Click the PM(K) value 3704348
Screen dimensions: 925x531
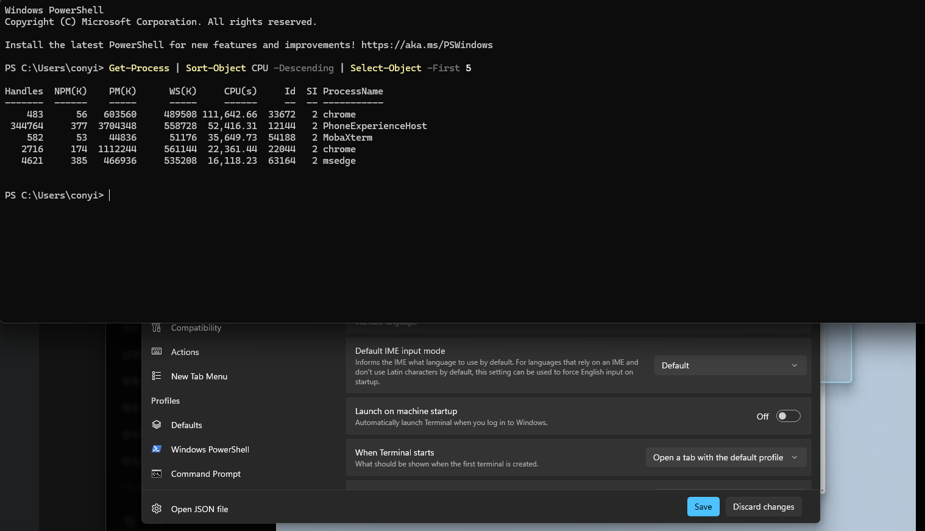117,126
